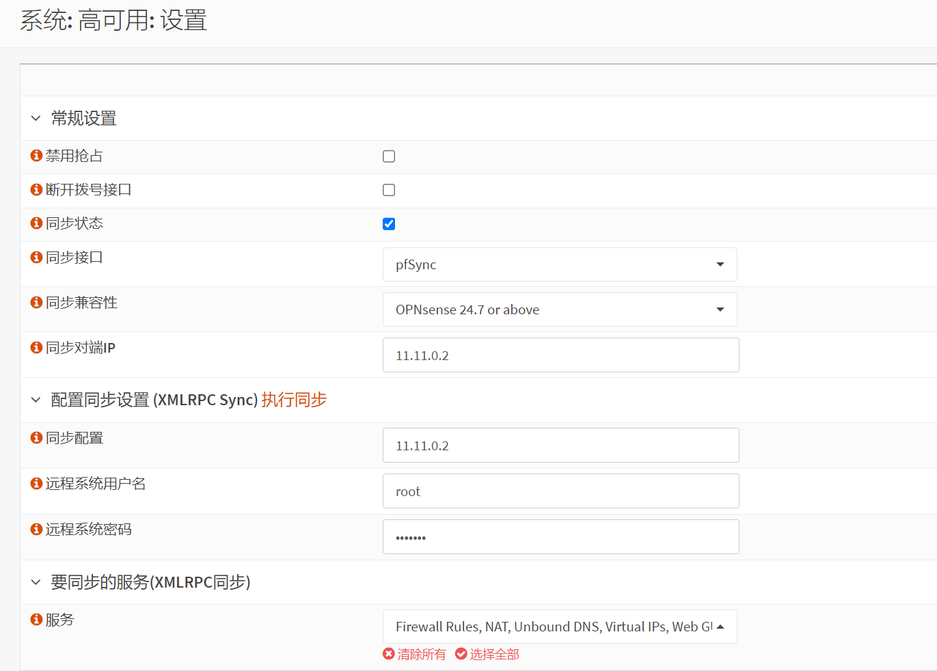Show help for 同步对端IP info icon

[36, 348]
